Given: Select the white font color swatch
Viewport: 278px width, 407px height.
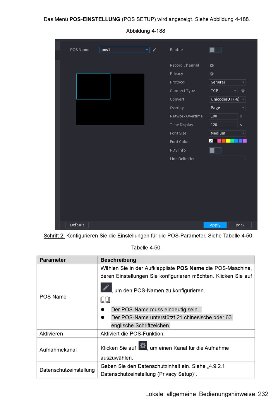Looking at the screenshot, I should (x=211, y=141).
